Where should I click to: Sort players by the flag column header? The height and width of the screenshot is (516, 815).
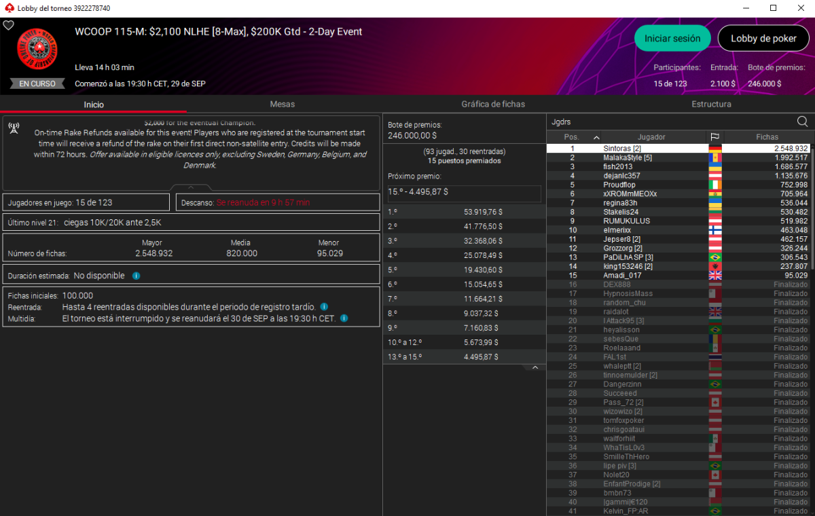pyautogui.click(x=714, y=136)
